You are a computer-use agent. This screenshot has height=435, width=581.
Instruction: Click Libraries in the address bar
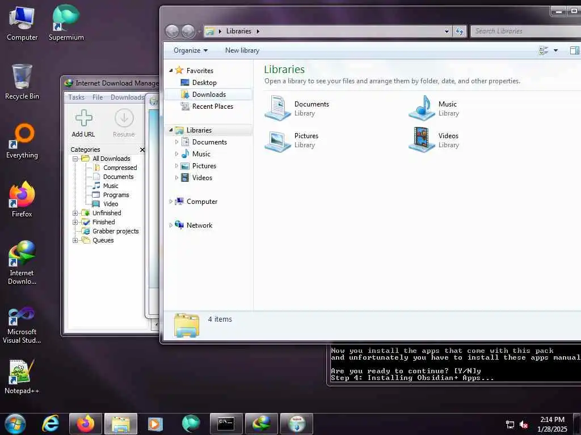[x=239, y=32]
